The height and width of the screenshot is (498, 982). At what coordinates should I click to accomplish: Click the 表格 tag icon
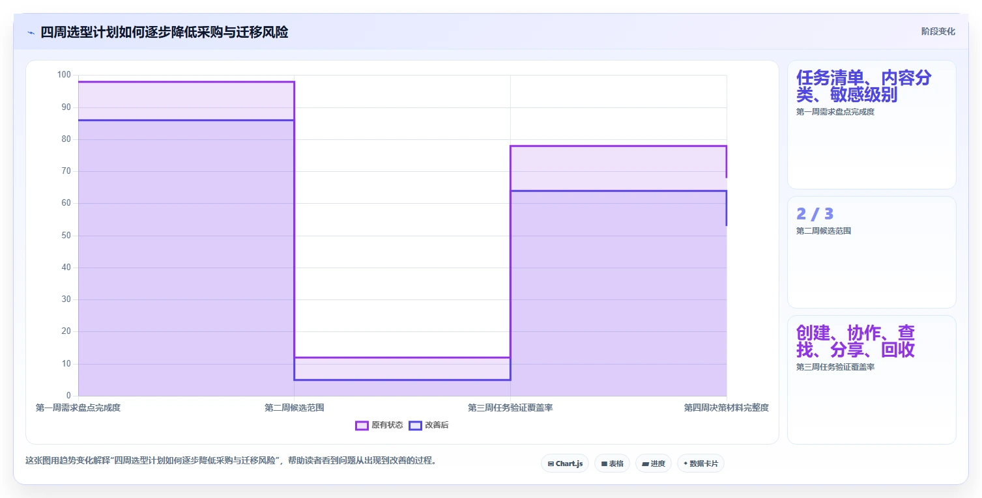tap(604, 464)
